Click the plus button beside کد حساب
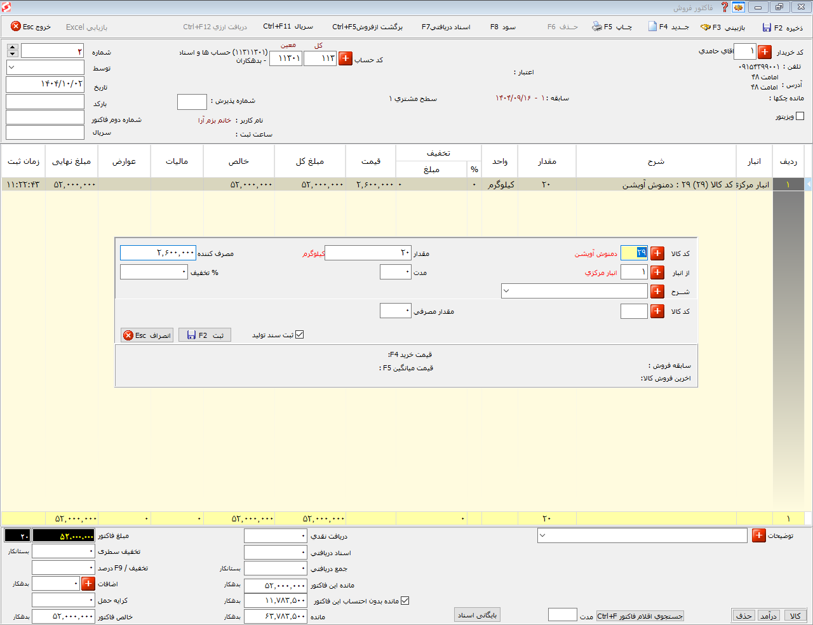 345,58
